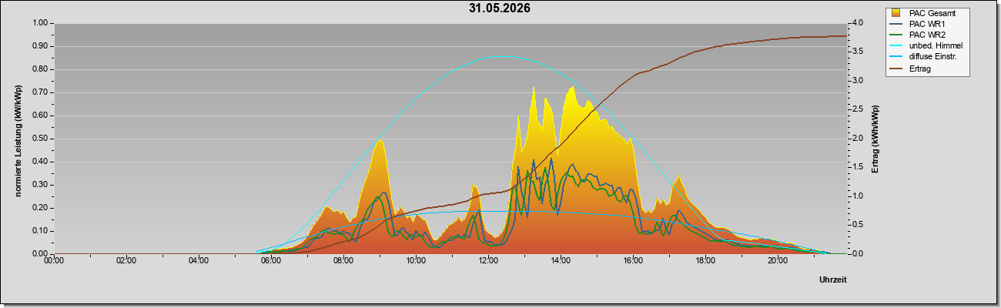Click the Uhrzeit axis label
1001x308 pixels.
pyautogui.click(x=832, y=280)
